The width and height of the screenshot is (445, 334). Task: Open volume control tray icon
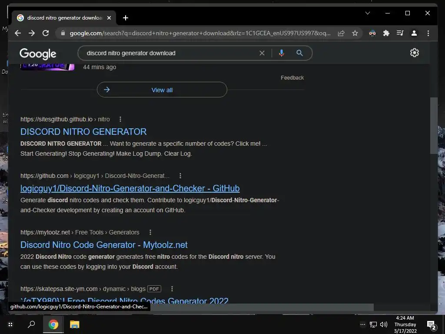tap(384, 324)
